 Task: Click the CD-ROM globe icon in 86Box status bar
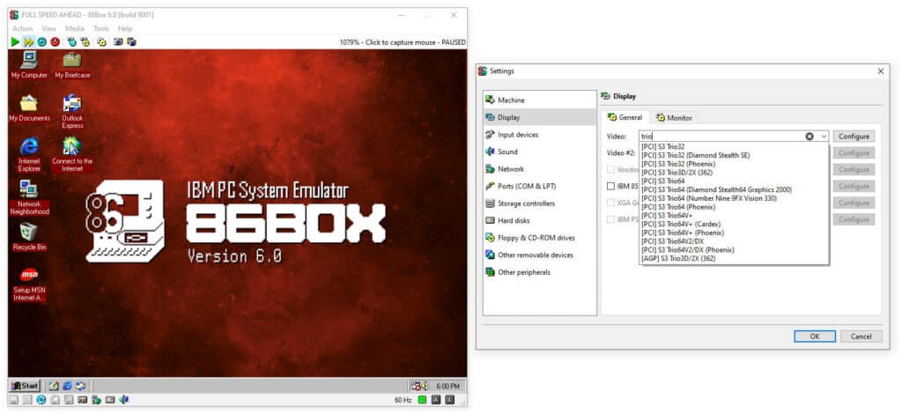click(41, 400)
